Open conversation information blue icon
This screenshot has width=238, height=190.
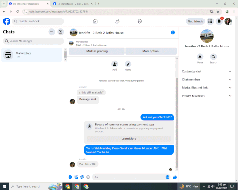(x=173, y=32)
